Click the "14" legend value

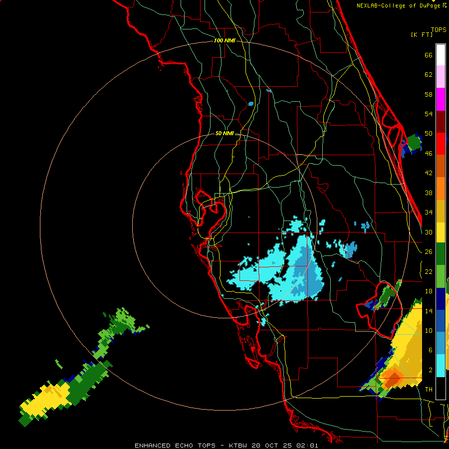(x=429, y=311)
